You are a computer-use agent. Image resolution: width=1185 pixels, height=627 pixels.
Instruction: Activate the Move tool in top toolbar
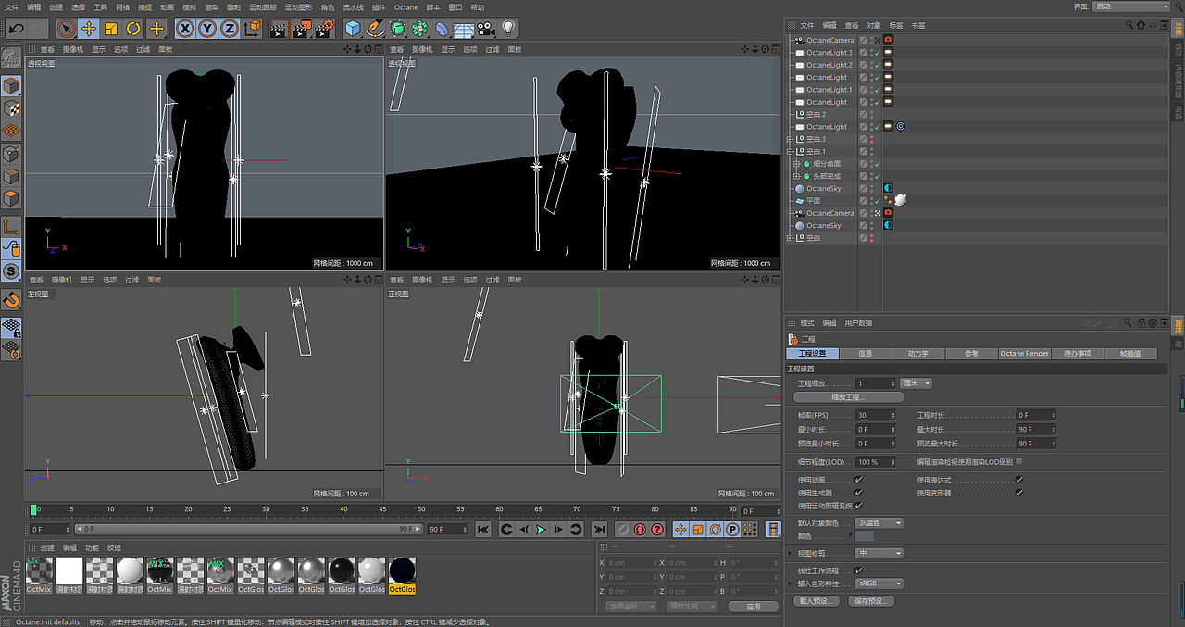pyautogui.click(x=88, y=29)
